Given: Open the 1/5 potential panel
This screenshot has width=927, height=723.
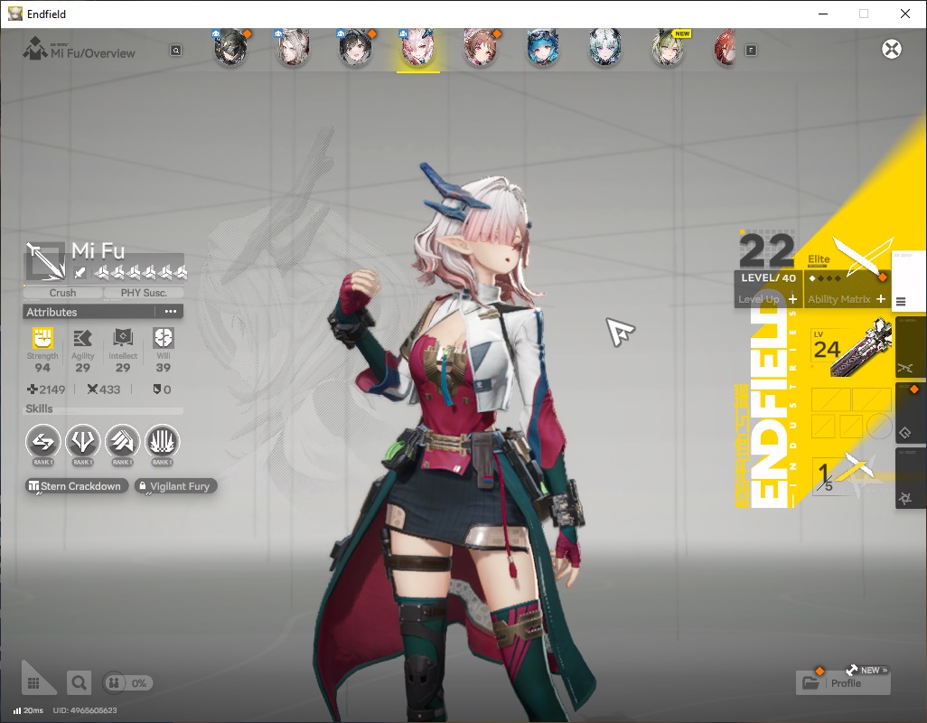Looking at the screenshot, I should pos(847,474).
